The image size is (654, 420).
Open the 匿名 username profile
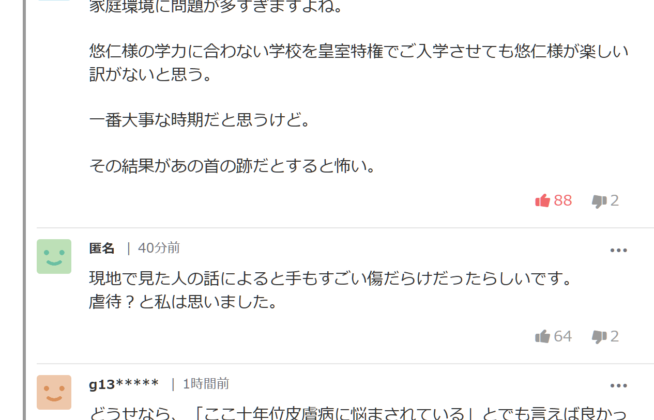(102, 248)
